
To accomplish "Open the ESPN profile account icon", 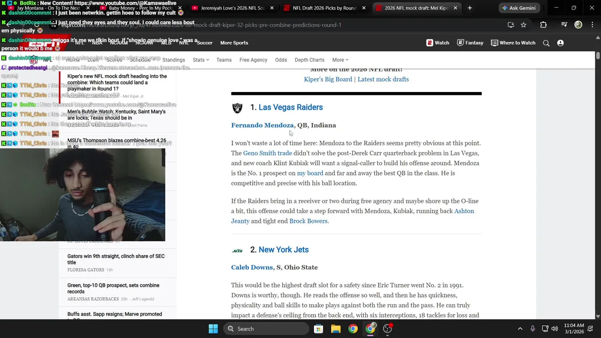I will click(560, 43).
